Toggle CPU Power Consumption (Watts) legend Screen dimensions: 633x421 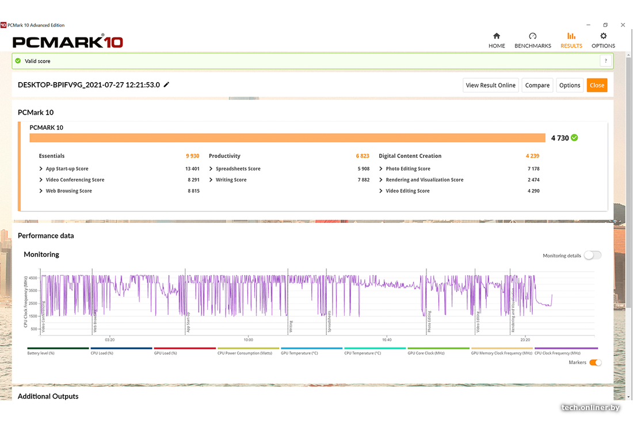[248, 350]
